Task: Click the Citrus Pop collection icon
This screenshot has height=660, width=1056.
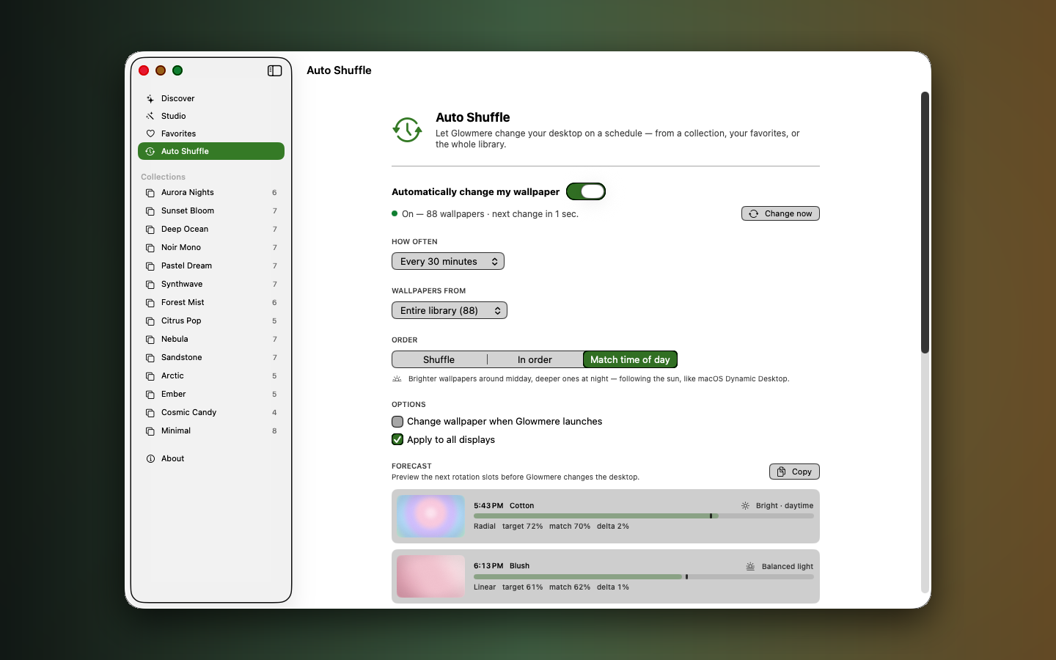Action: (x=150, y=321)
